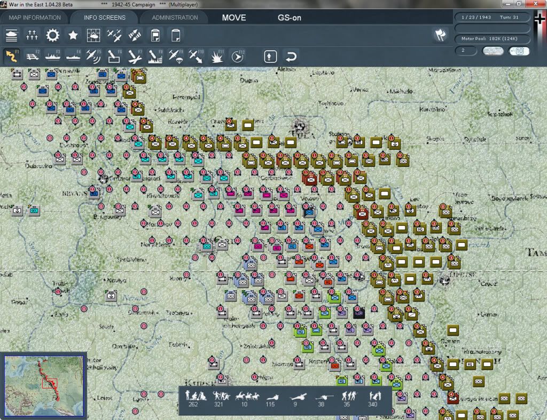Screen dimensions: 547x420
Task: Click the minimap in the corner
Action: point(44,386)
